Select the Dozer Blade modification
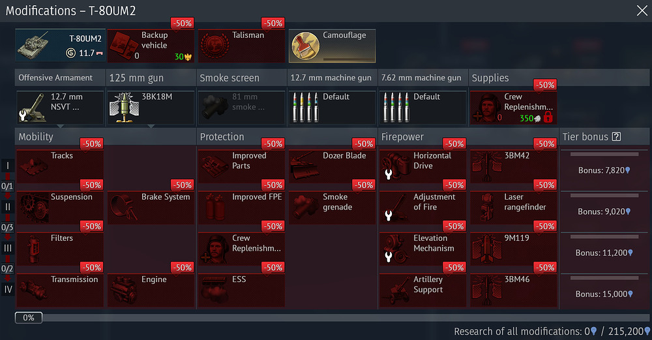 coord(332,166)
